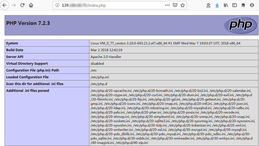Select /etc/php.d/20-curl.ini in parsed list
Image resolution: width=259 pixels, height=146 pixels.
click(145, 95)
